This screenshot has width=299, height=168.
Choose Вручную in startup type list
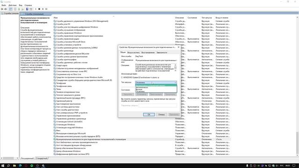tap(156, 89)
